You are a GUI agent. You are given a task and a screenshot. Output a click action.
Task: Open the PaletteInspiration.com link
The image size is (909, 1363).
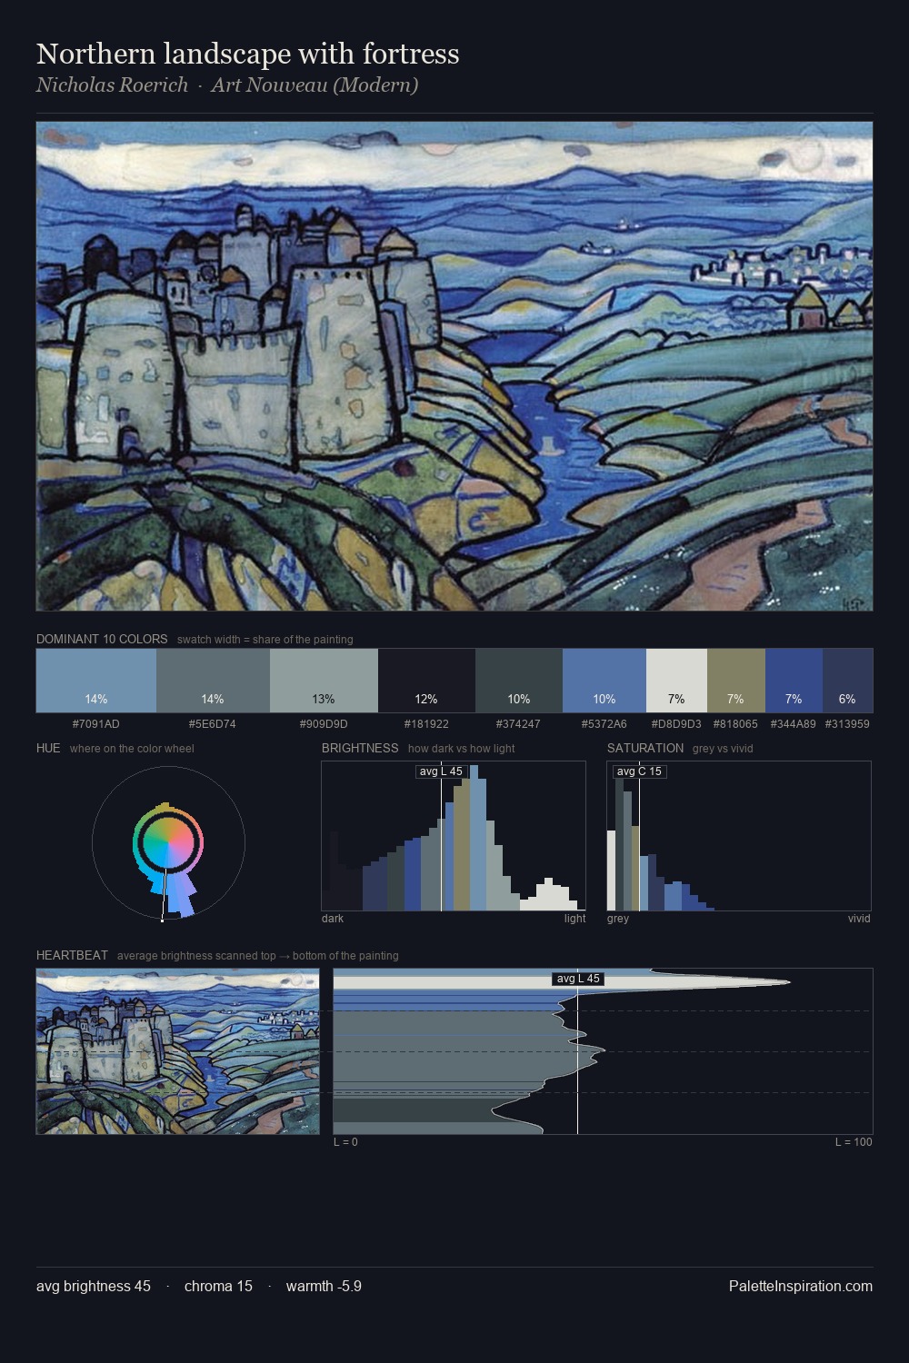coord(801,1286)
